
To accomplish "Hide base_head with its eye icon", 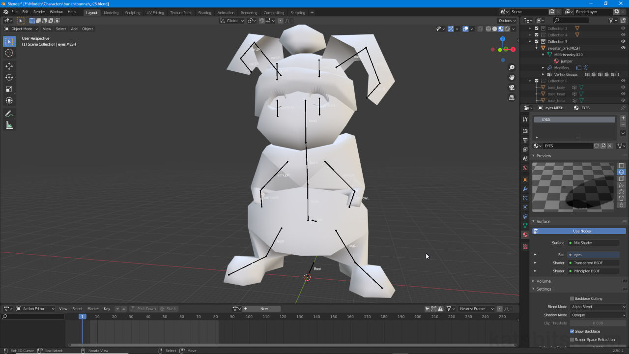I will [623, 94].
